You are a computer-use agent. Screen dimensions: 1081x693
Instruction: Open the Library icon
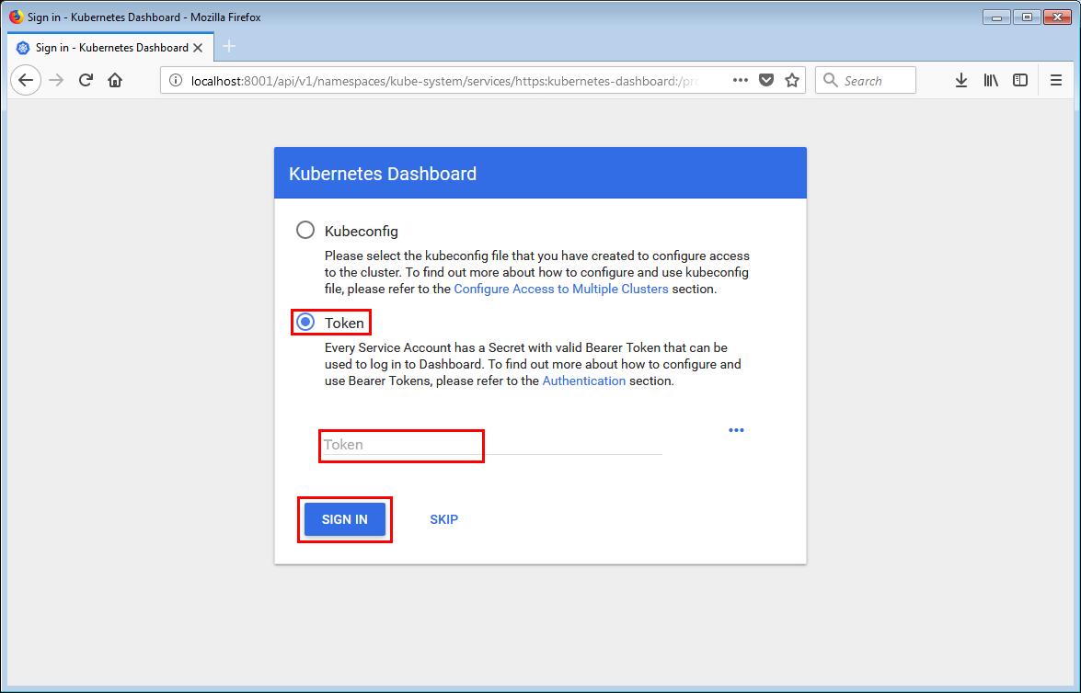coord(991,81)
